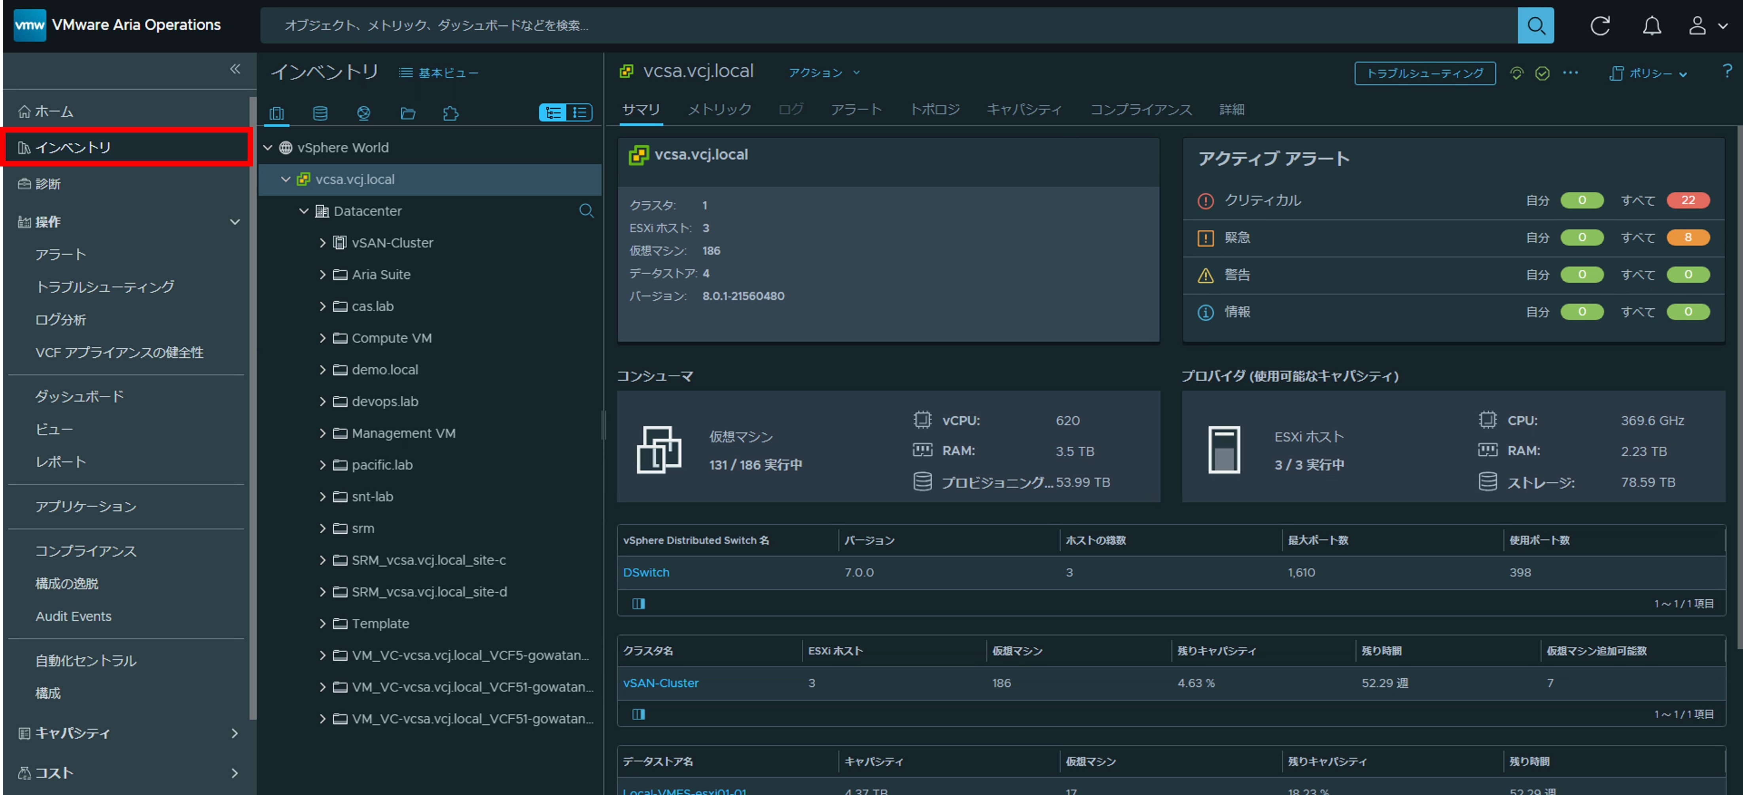Expand the vSAN-Cluster tree node
The width and height of the screenshot is (1743, 795).
pos(322,243)
